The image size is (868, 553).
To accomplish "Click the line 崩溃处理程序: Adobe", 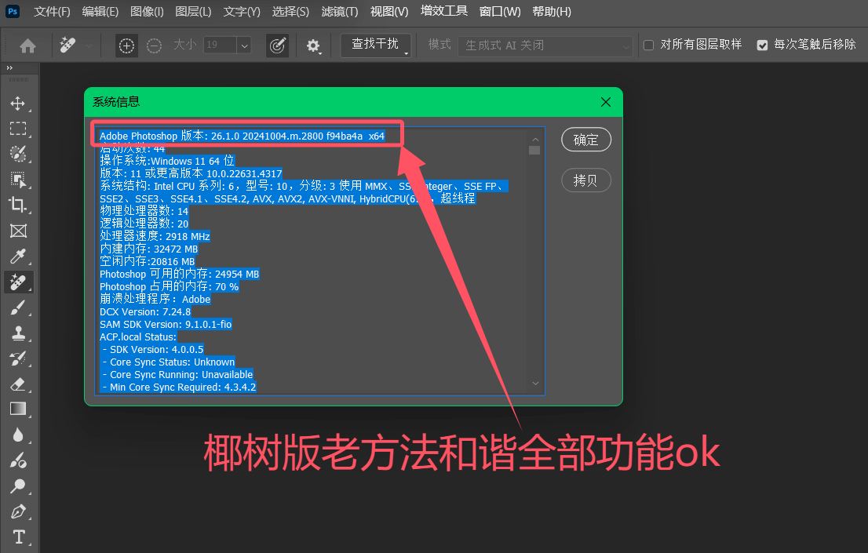I will (x=155, y=299).
